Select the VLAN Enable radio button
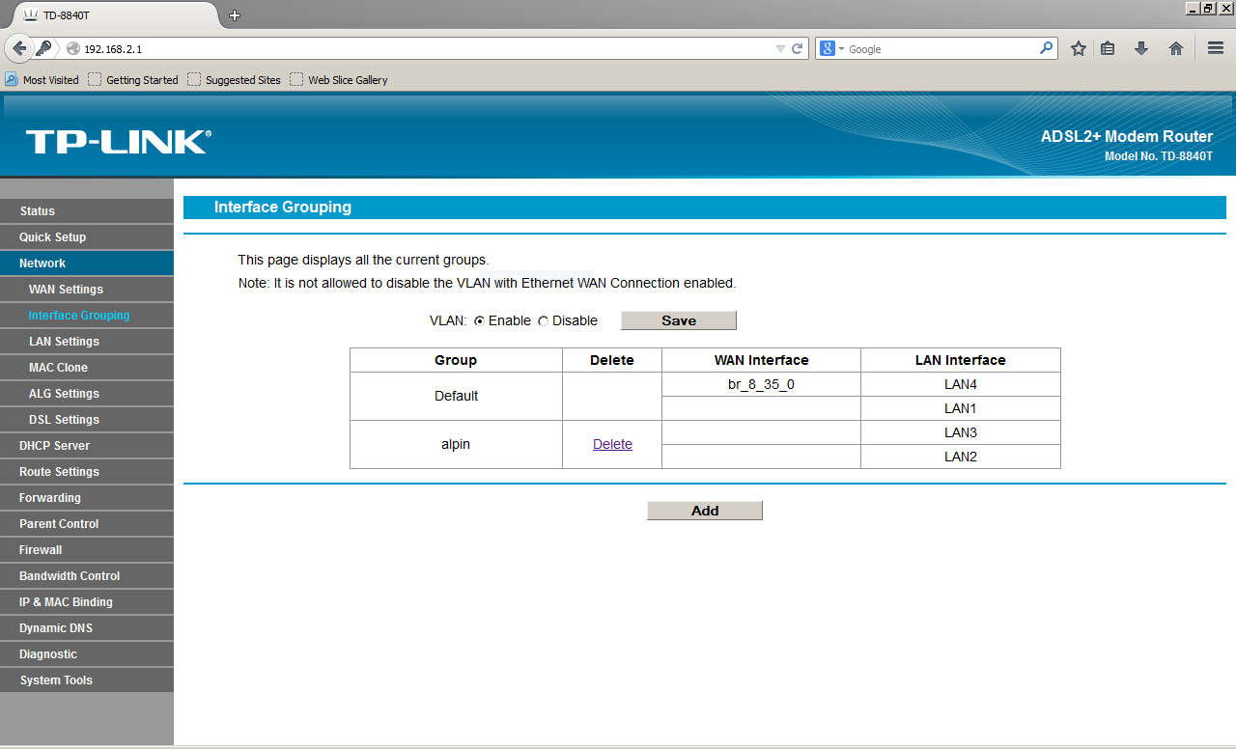Screen dimensions: 1236x749 [x=480, y=321]
